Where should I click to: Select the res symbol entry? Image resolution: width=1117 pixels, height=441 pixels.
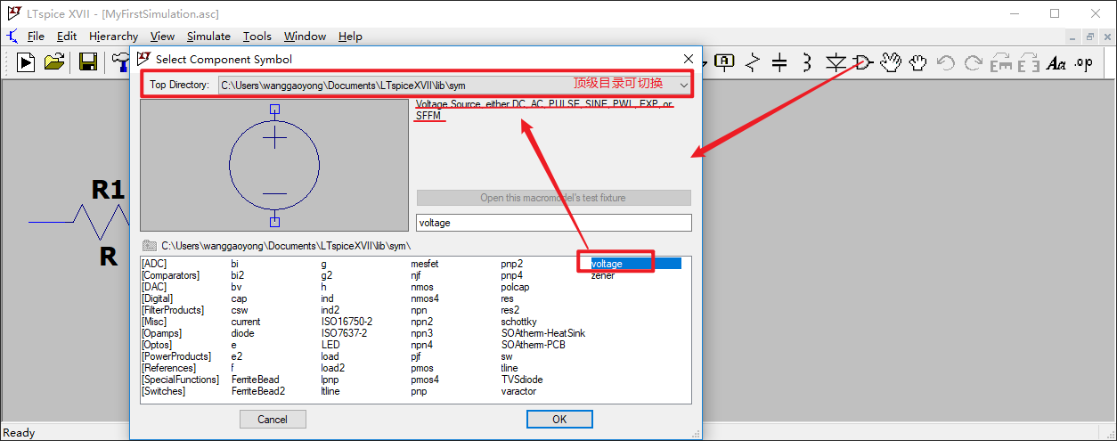tap(508, 298)
